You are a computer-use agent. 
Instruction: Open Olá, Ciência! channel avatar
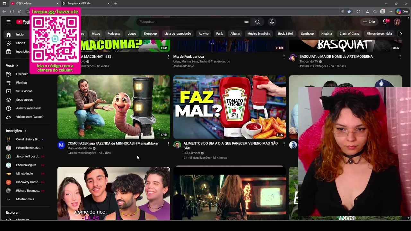(177, 145)
